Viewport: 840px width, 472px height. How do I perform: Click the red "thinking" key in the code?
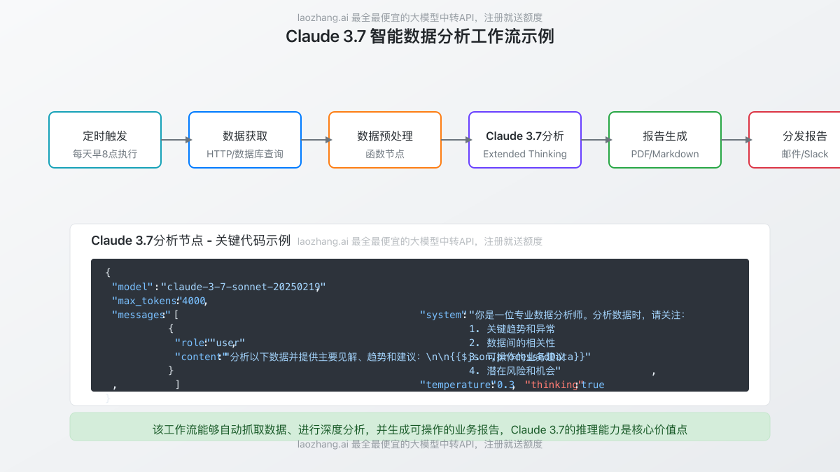[x=553, y=385]
